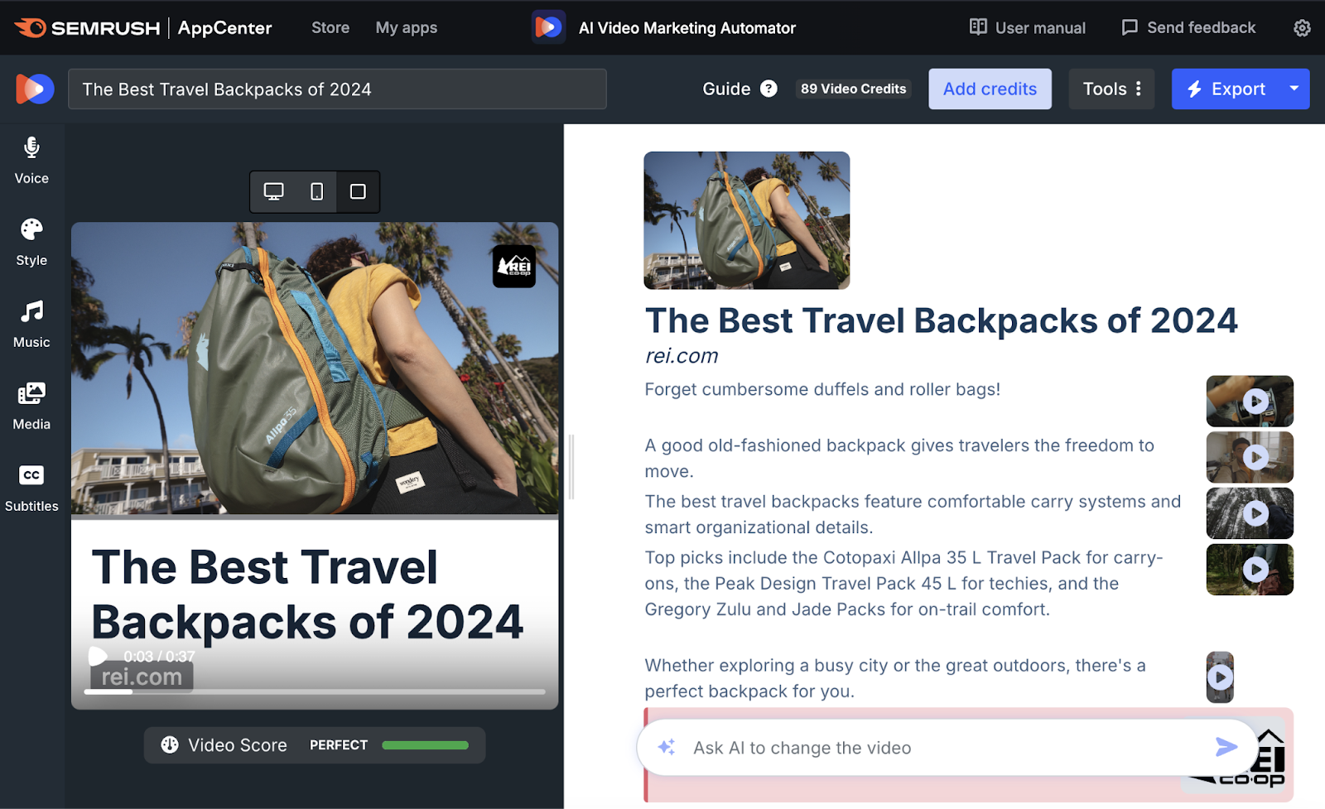Viewport: 1325px width, 809px height.
Task: Click the AI Video Marketing Automator logo
Action: tap(548, 26)
